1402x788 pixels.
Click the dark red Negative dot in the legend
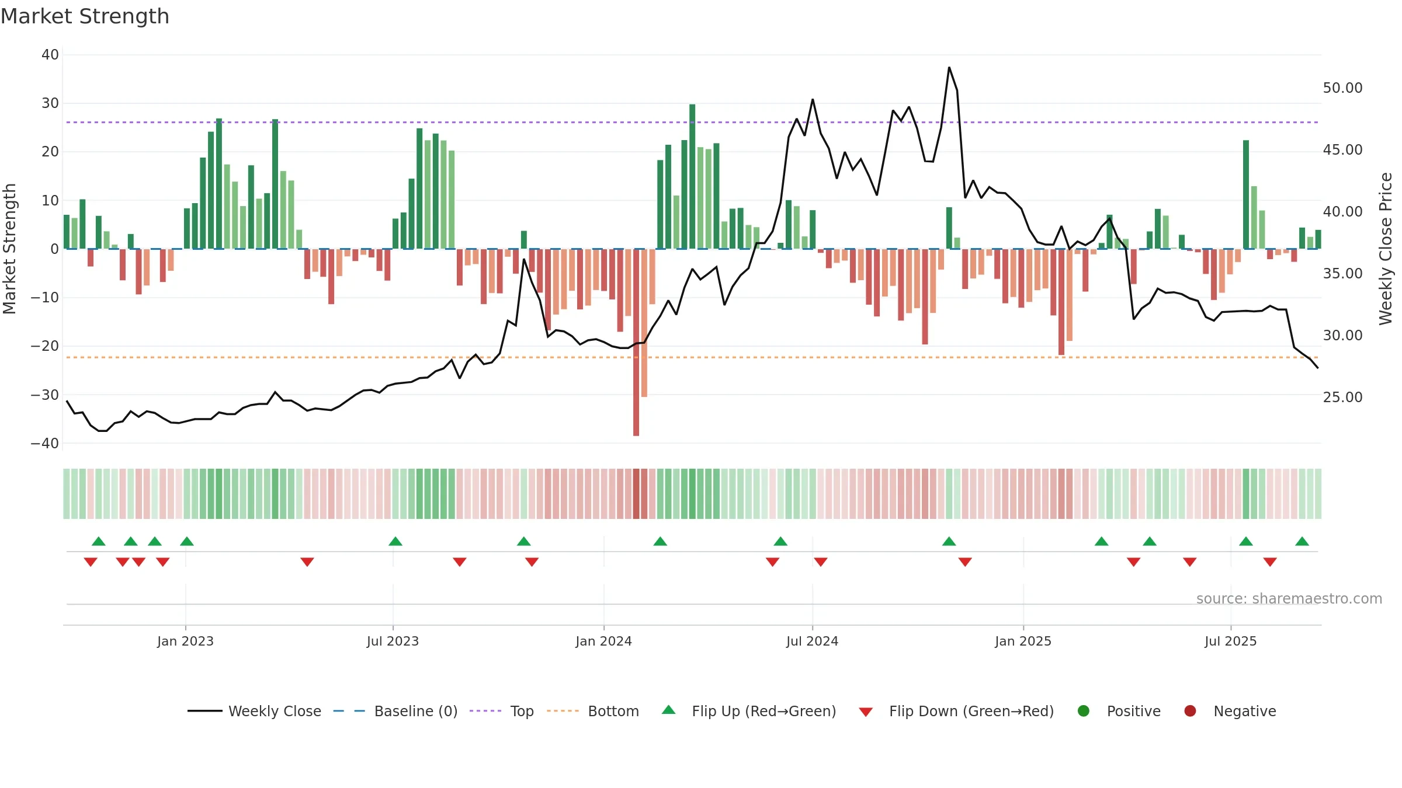point(1190,711)
